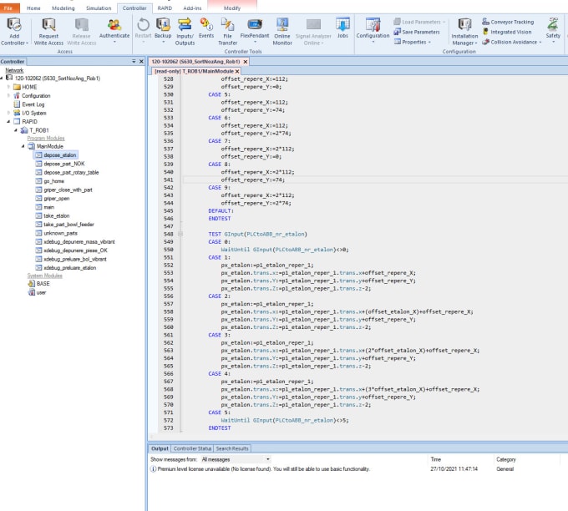Switch to the Add-Ins ribbon tab
Screen dimensions: 568x511
pyautogui.click(x=192, y=8)
